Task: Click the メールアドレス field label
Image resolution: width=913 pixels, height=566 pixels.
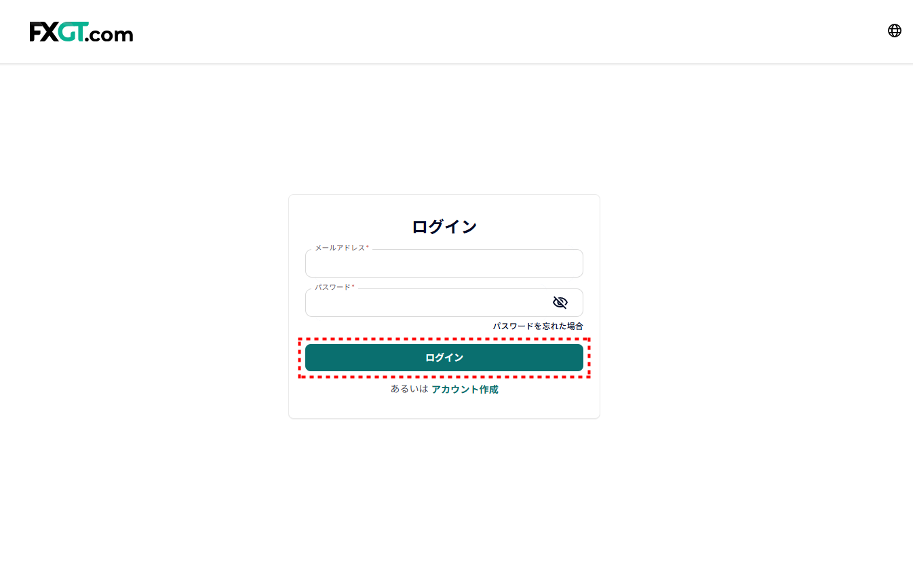Action: point(341,248)
